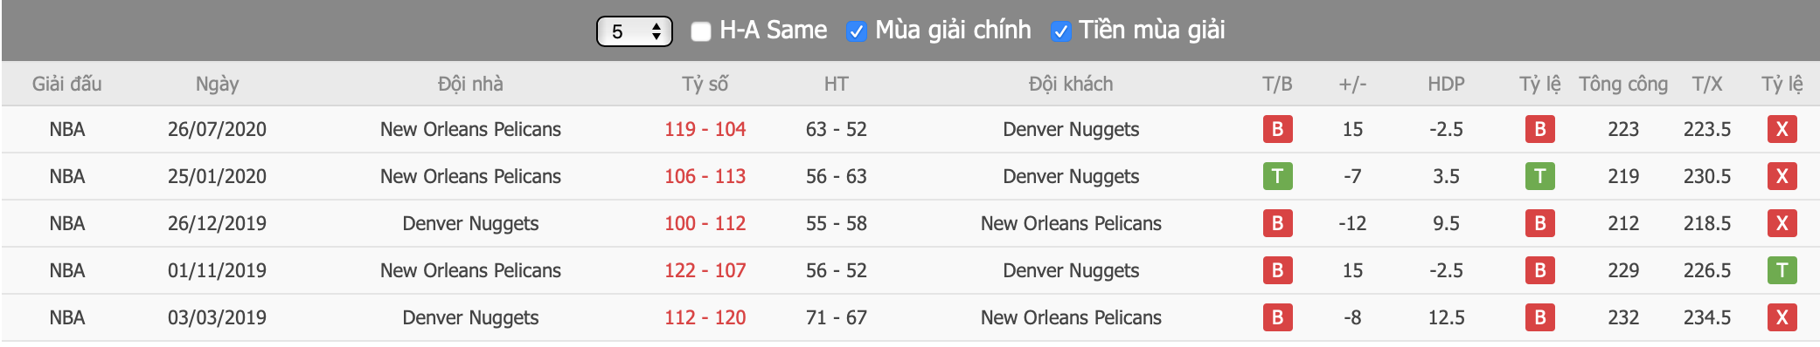Image resolution: width=1820 pixels, height=347 pixels.
Task: Click the red X badge for 26/07/2020 row
Action: (x=1782, y=129)
